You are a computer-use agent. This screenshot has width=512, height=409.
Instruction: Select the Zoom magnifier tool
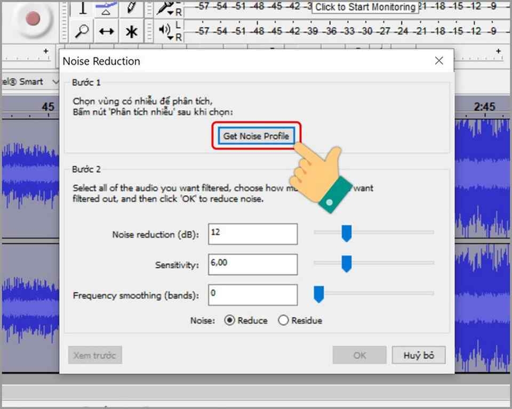(82, 31)
